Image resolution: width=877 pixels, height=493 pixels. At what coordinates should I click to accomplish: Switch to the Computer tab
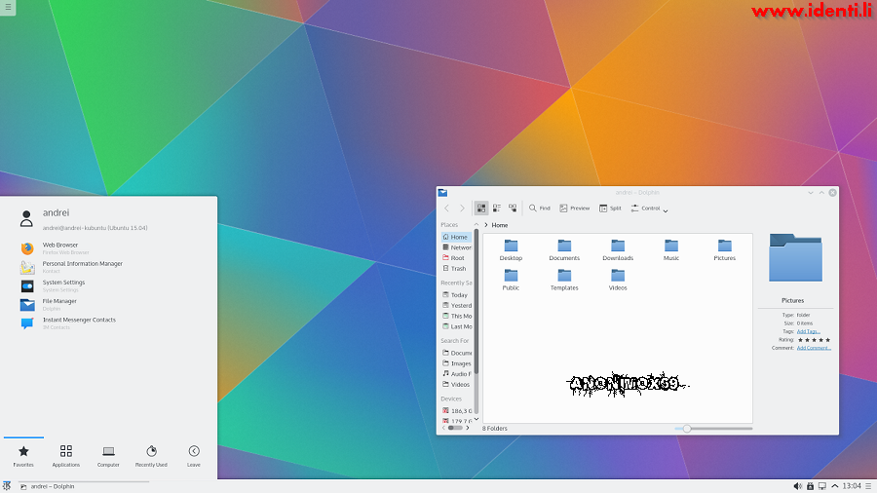(108, 456)
